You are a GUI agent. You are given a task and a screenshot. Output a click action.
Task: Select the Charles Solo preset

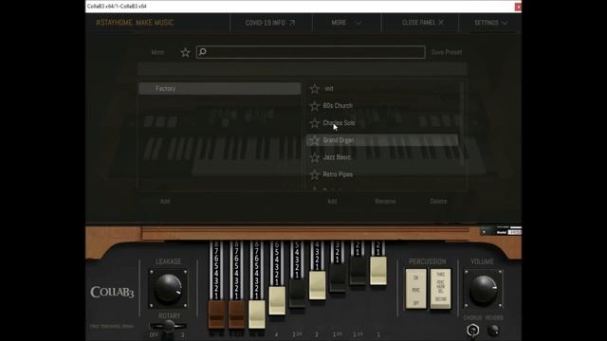(x=382, y=123)
